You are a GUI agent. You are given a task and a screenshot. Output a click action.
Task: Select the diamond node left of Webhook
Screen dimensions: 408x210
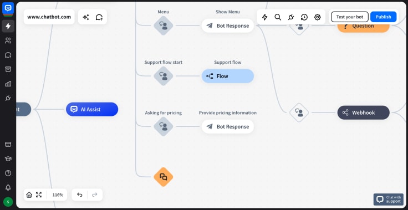[299, 112]
